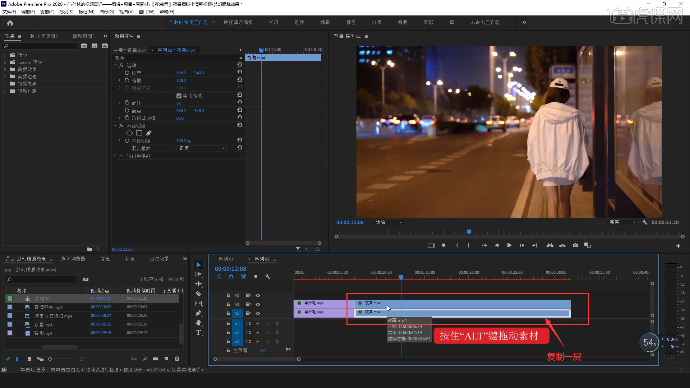690x388 pixels.
Task: Reset the Position parameter
Action: coord(240,72)
